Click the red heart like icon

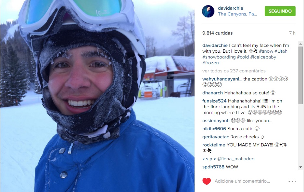(x=207, y=181)
